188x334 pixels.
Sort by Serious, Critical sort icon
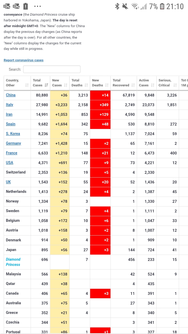175,85
